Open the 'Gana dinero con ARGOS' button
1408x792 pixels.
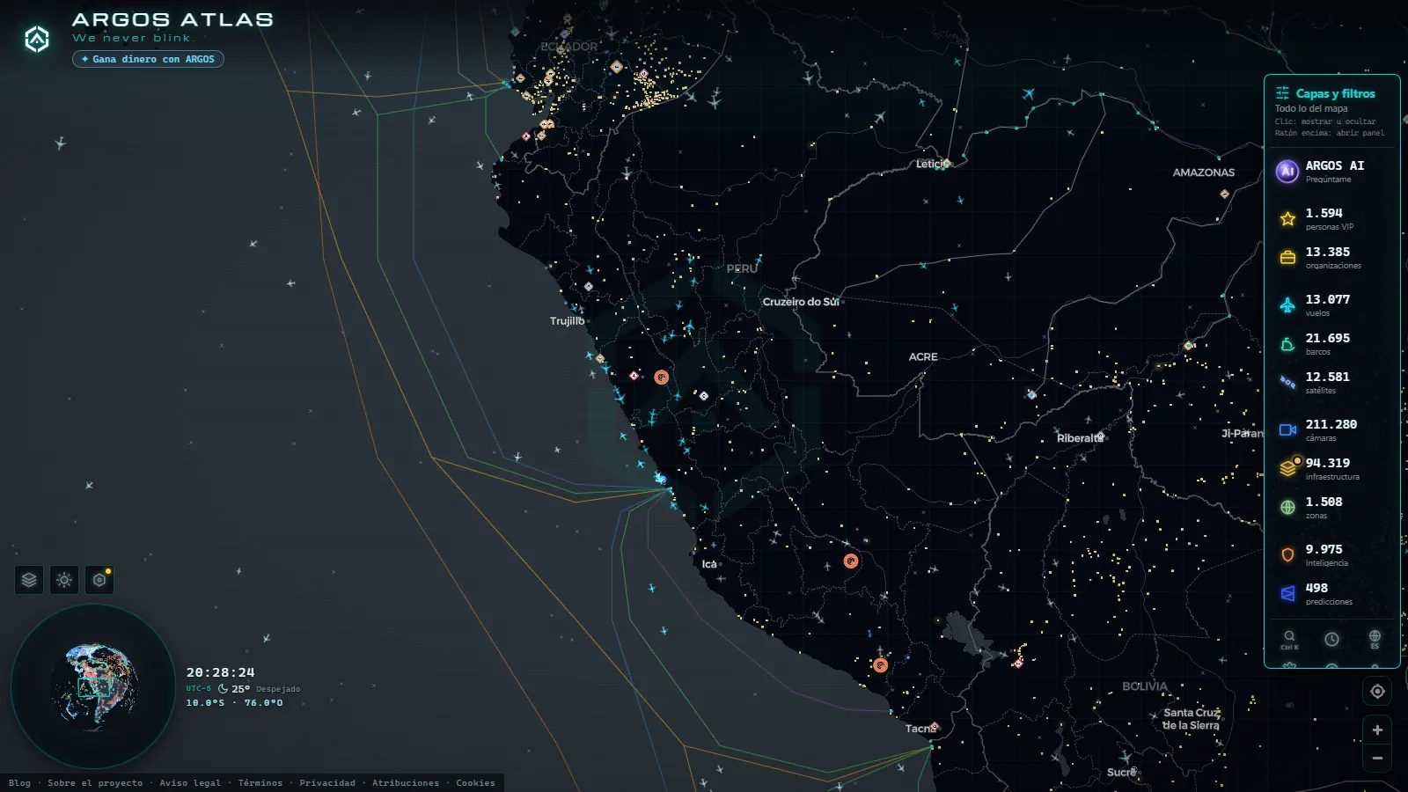point(148,59)
